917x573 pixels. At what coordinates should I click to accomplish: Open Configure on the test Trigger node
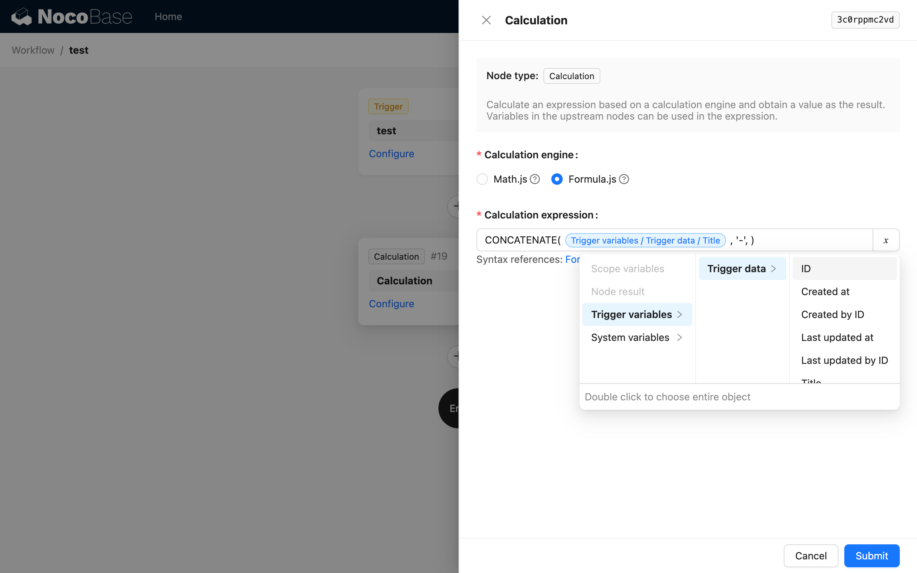coord(392,154)
